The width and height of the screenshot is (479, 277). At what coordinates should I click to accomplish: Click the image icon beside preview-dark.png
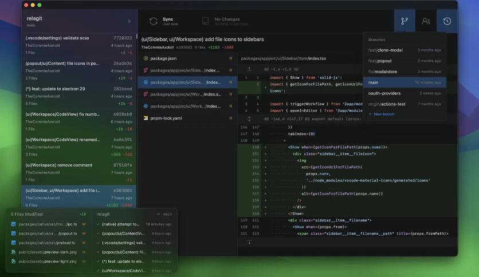pos(13,252)
